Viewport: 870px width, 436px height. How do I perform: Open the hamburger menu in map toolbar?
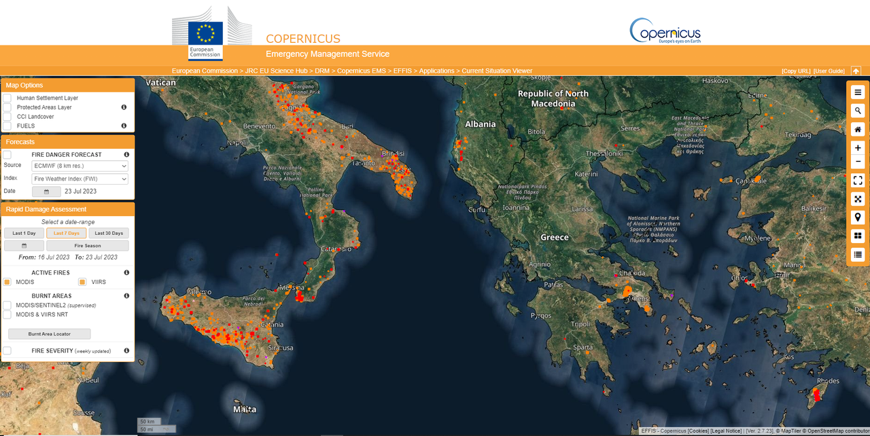point(858,92)
